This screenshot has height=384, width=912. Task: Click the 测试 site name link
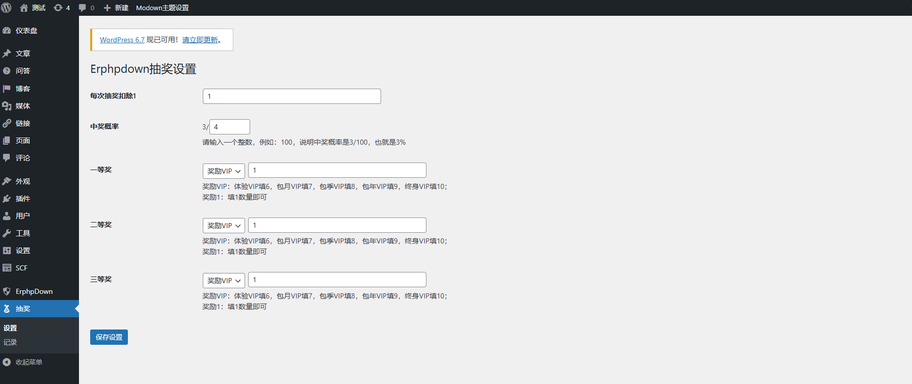click(x=39, y=8)
